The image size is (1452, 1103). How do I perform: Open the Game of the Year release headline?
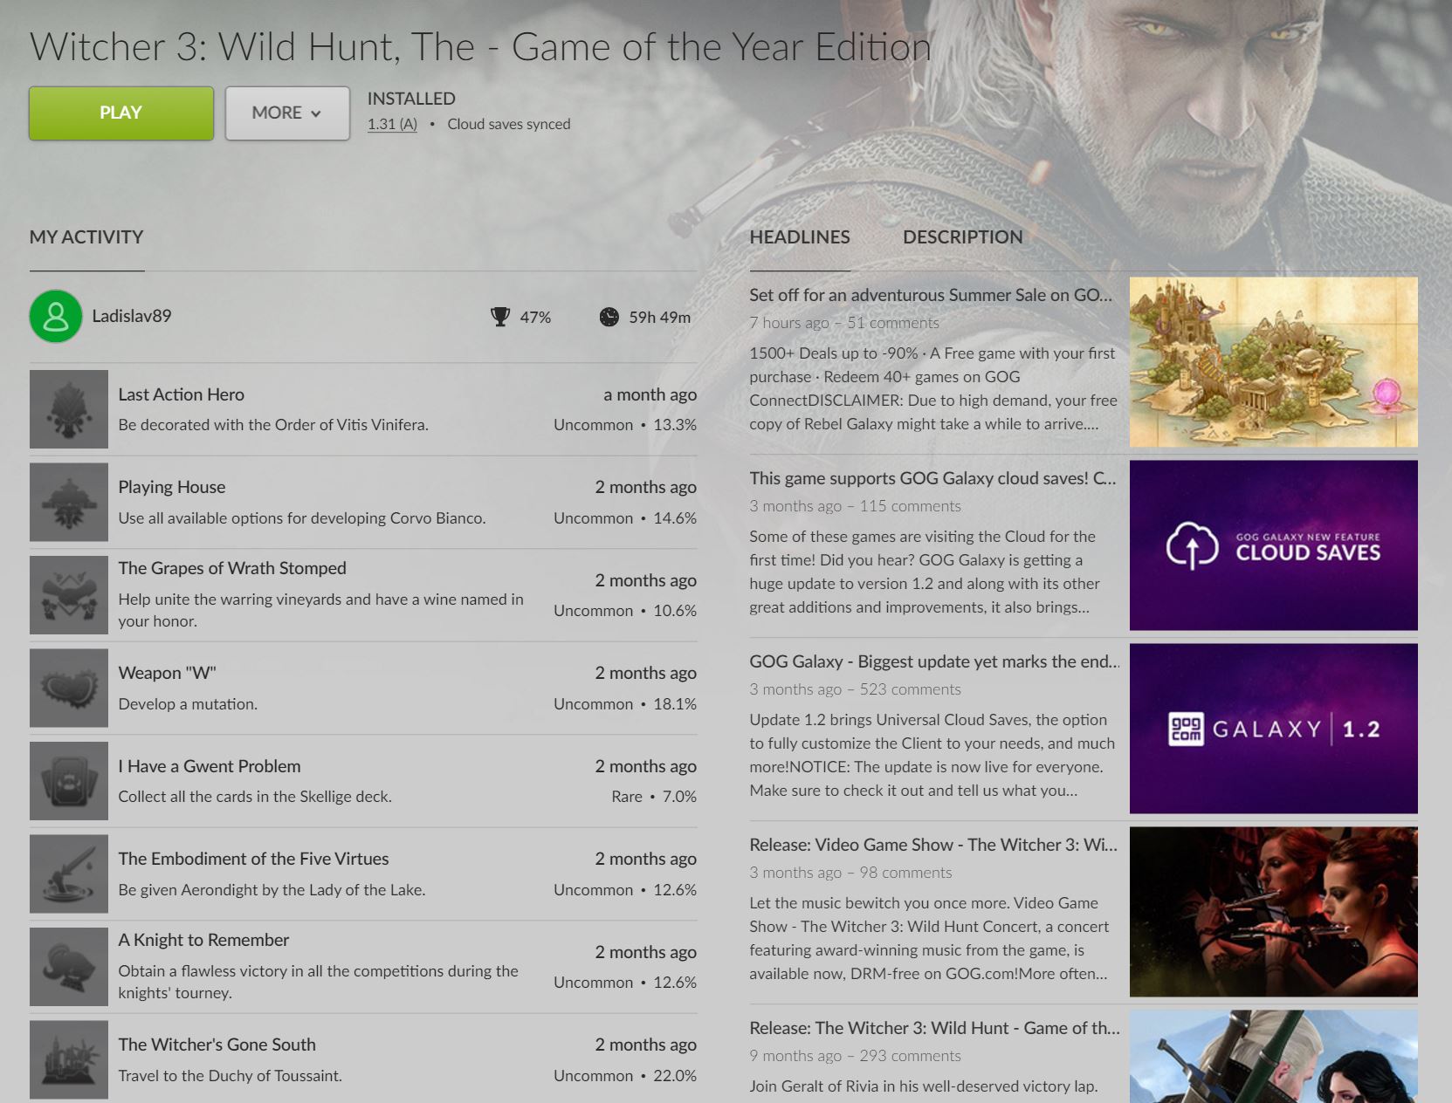(x=934, y=1028)
